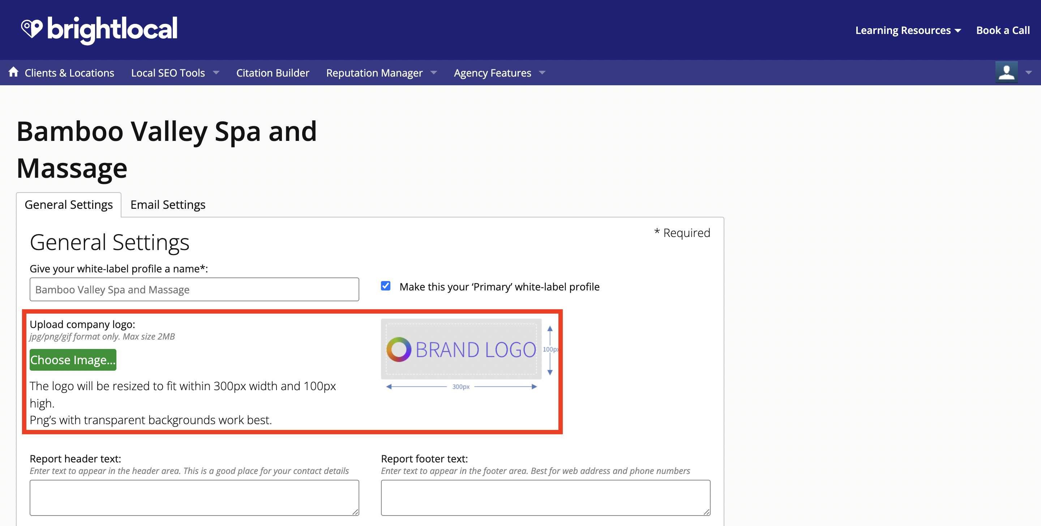Click the Brand Logo preview thumbnail

tap(461, 349)
